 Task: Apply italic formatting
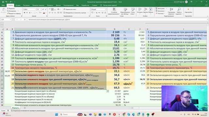tap(27, 13)
